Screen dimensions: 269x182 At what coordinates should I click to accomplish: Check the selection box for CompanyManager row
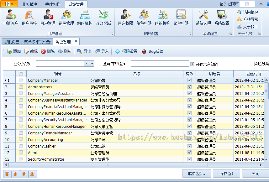[21, 80]
